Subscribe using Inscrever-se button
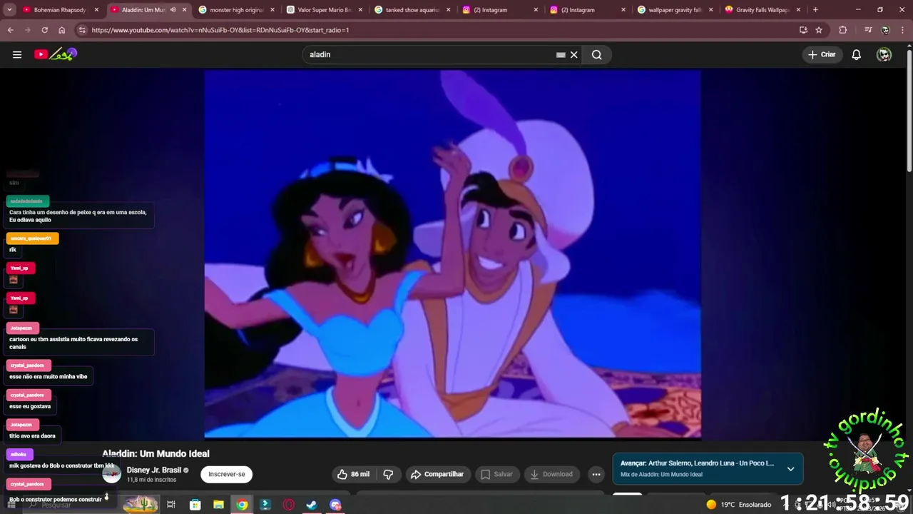 tap(226, 474)
